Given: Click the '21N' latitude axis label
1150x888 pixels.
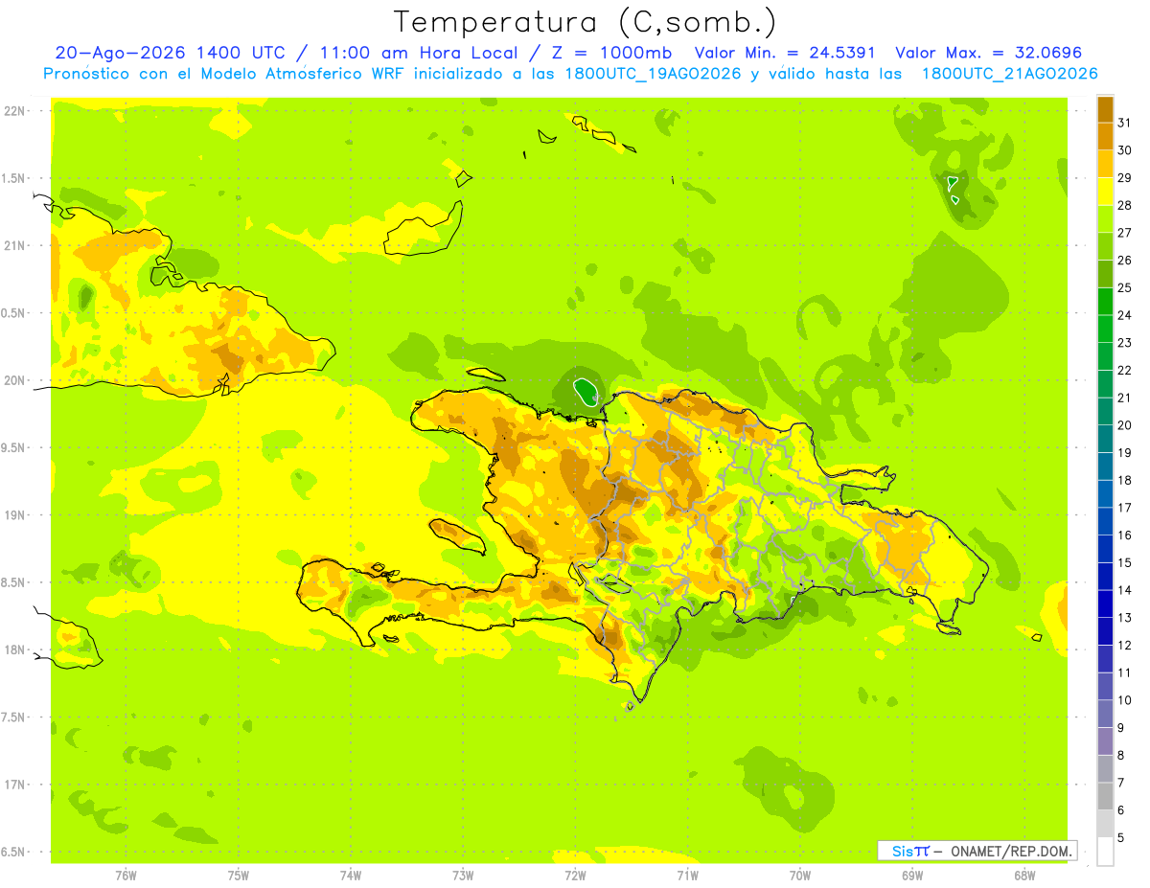Looking at the screenshot, I should tap(15, 246).
